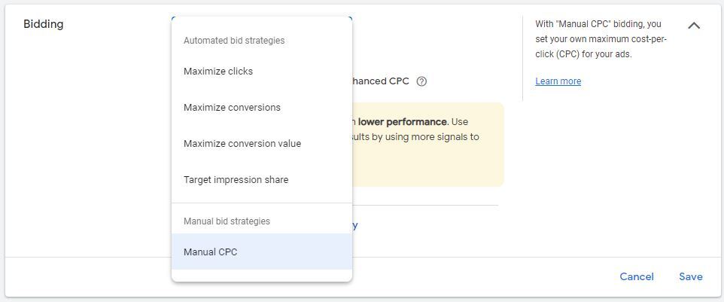The width and height of the screenshot is (724, 302).
Task: Choose the highlighted Manual CPC option
Action: (211, 252)
